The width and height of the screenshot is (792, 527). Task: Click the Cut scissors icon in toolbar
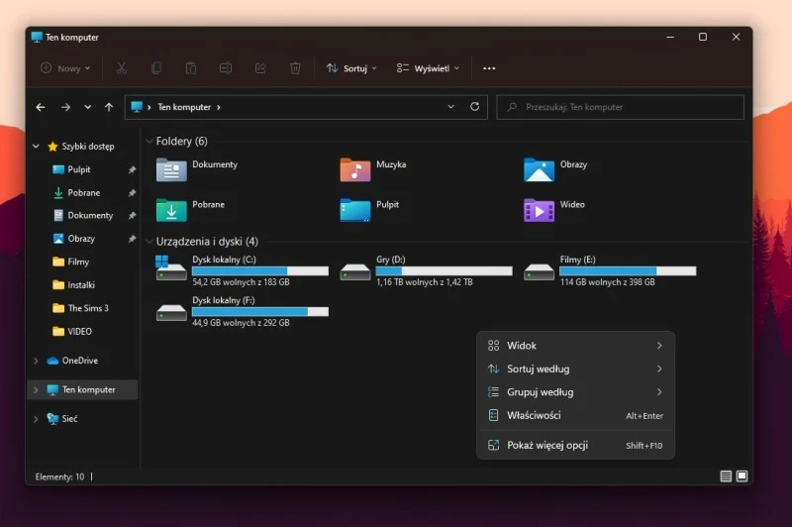121,68
